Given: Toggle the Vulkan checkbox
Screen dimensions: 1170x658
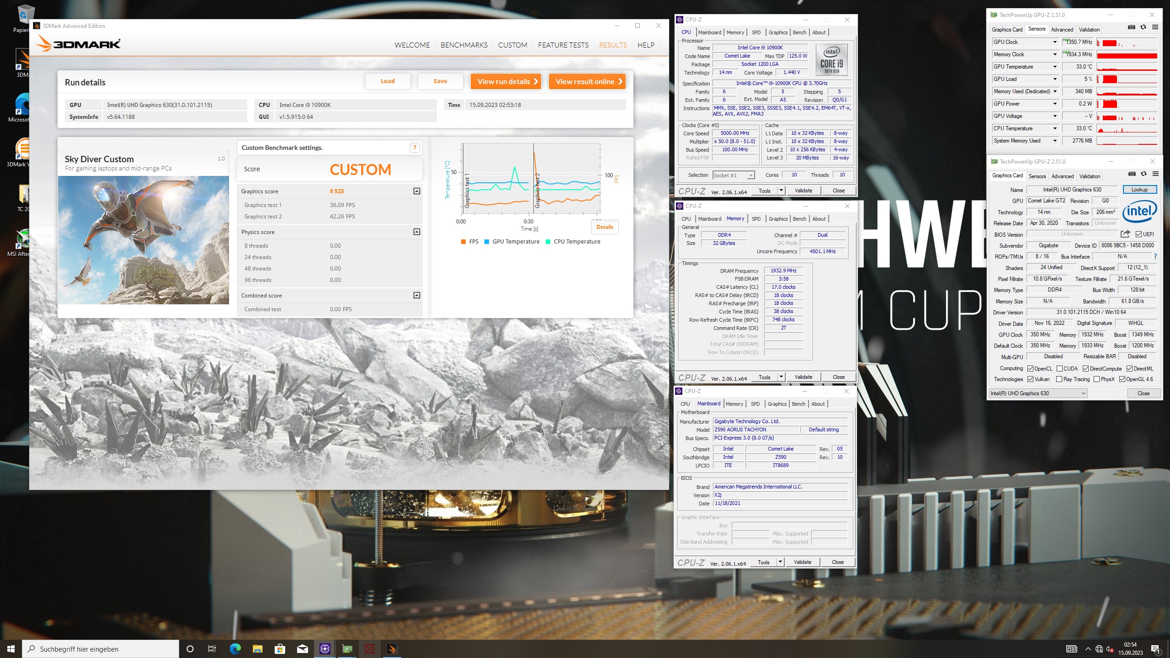Looking at the screenshot, I should 1030,379.
